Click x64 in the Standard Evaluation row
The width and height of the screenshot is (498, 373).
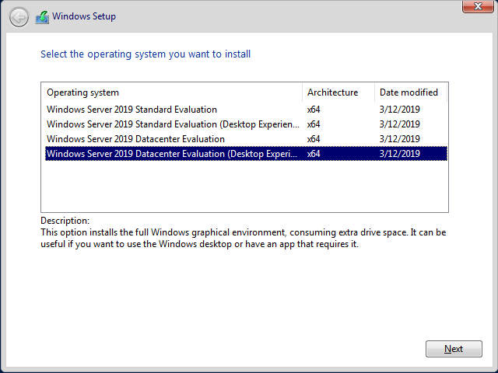314,110
